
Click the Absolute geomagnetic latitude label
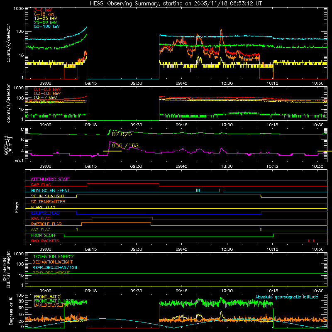point(287,297)
